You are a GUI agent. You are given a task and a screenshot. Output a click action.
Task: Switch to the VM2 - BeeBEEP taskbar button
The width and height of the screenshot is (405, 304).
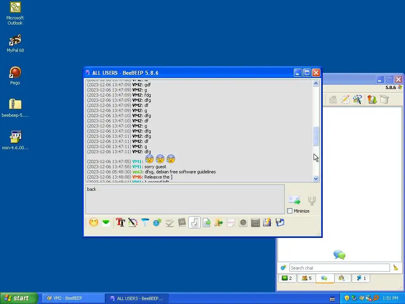point(72,298)
